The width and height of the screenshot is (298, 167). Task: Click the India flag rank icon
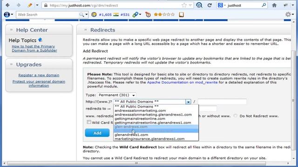click(x=116, y=14)
